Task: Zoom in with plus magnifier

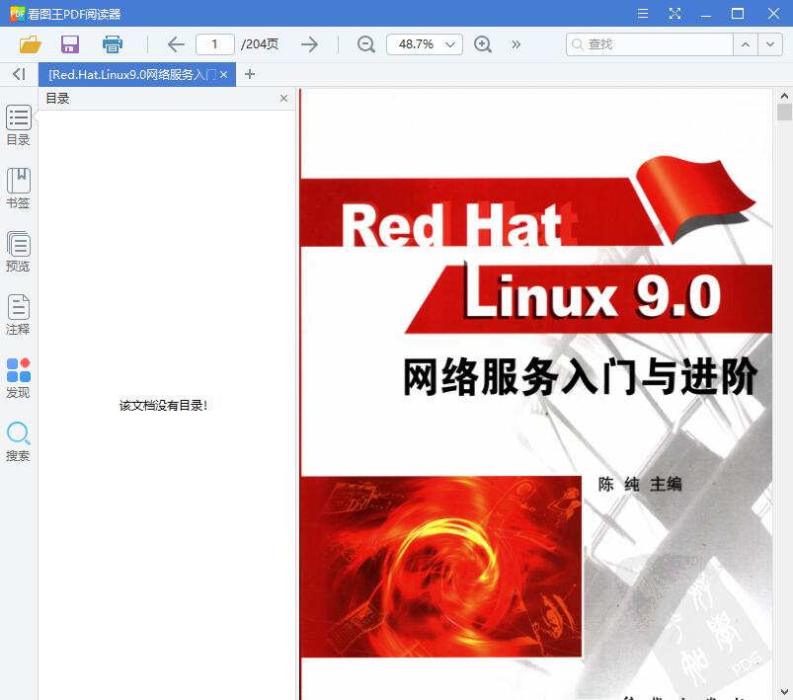Action: click(483, 44)
